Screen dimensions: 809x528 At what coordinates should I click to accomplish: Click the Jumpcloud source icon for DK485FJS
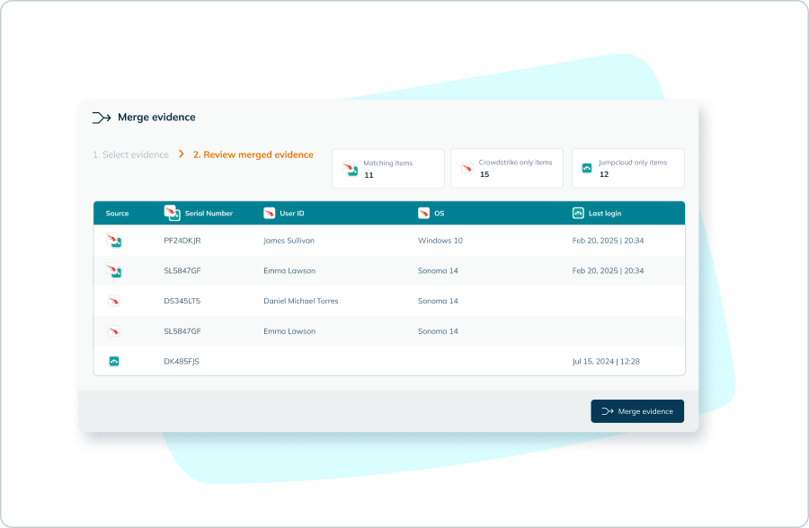coord(114,362)
